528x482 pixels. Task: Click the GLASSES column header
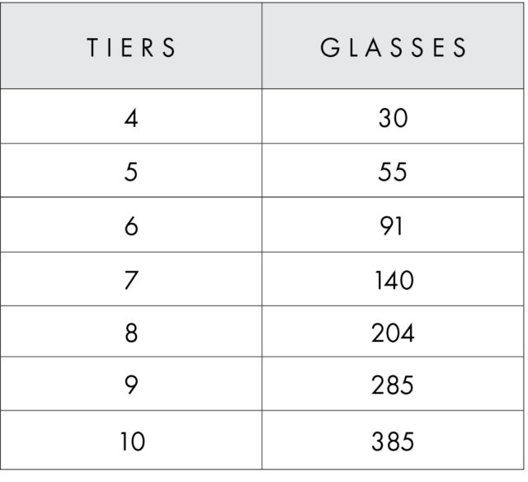click(394, 48)
